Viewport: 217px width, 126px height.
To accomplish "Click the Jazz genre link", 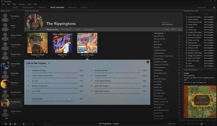I will [x=179, y=30].
